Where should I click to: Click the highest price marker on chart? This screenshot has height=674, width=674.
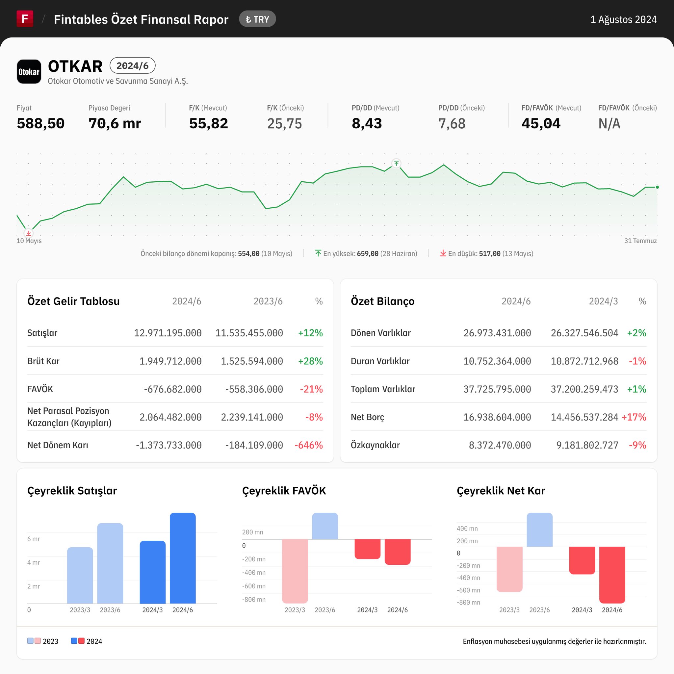pos(396,163)
